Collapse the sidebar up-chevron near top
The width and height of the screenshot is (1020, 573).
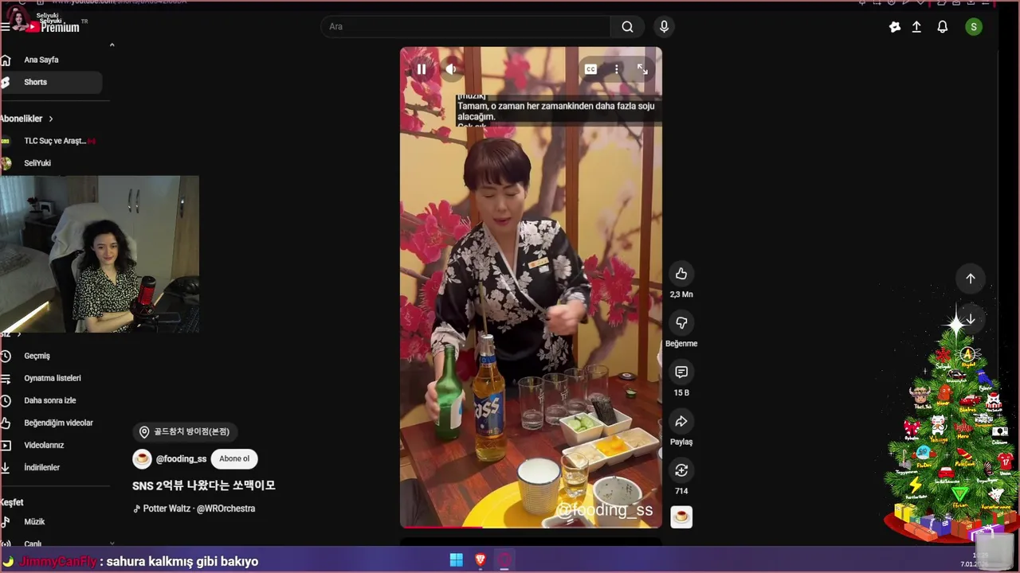[112, 45]
